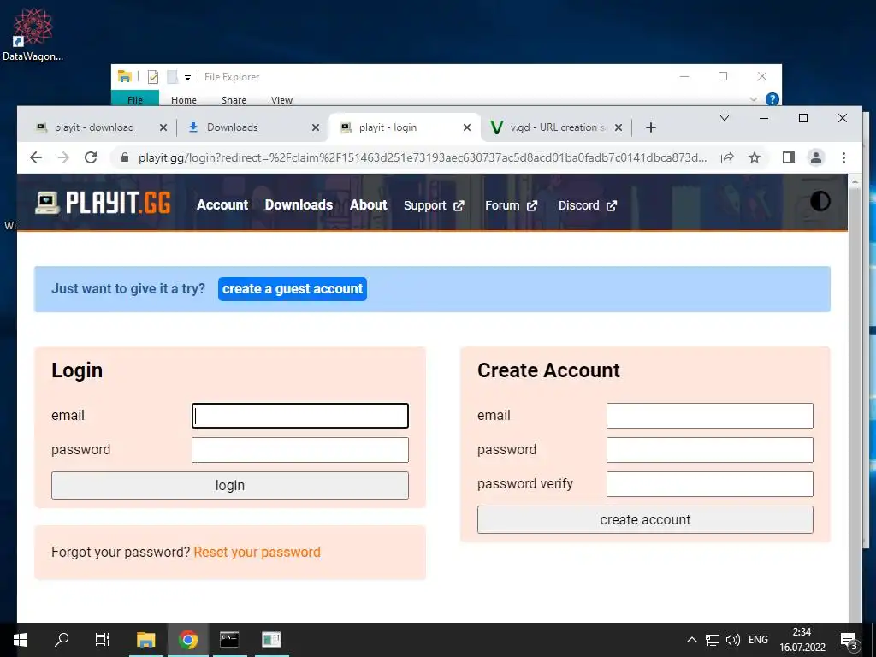Open the Chrome tab search chevron
This screenshot has height=657, width=876.
[x=725, y=118]
